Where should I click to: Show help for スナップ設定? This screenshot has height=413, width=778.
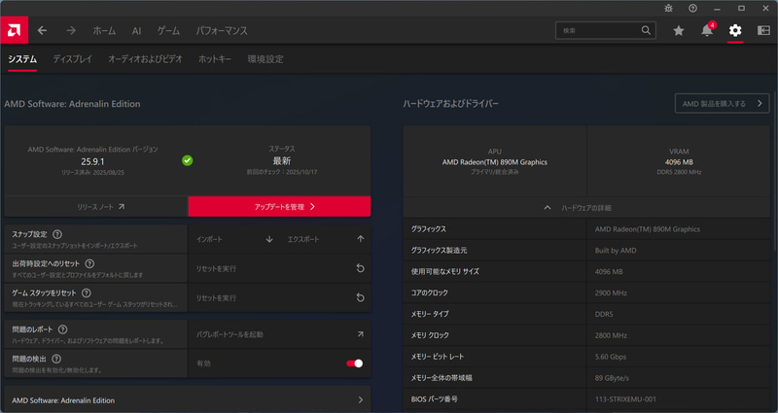coord(57,234)
